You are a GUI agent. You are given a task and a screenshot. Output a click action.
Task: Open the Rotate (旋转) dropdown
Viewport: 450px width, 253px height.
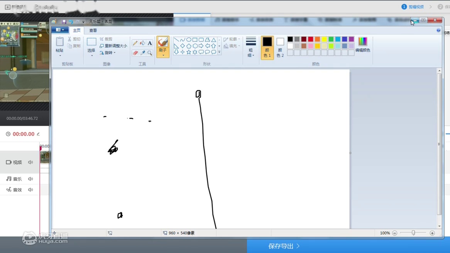(108, 53)
